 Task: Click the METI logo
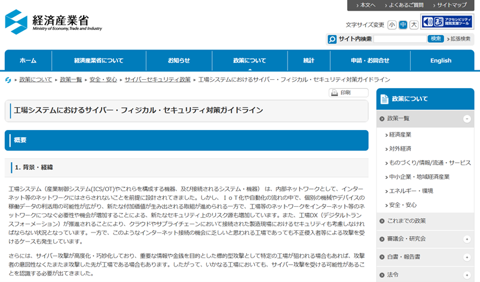[x=54, y=21]
